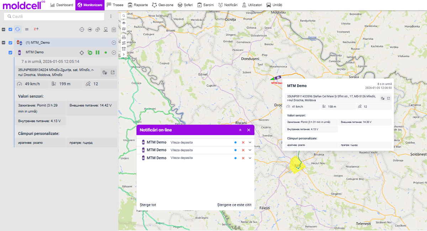The image size is (427, 231).
Task: Switch to the Geo-zone tab
Action: tap(164, 5)
